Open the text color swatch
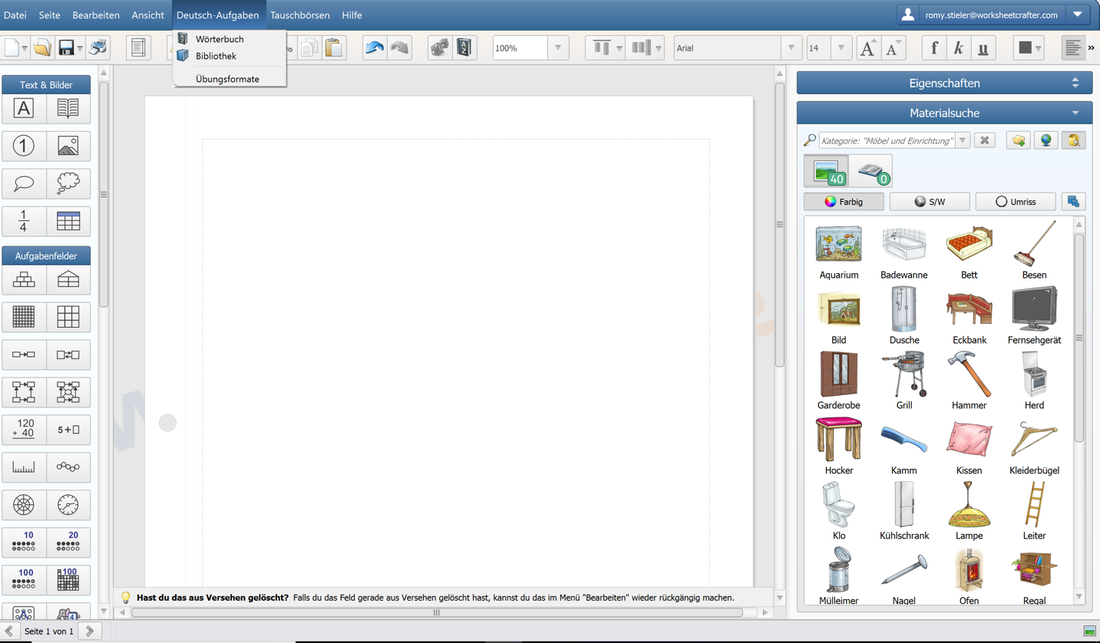The image size is (1100, 643). (x=1025, y=48)
